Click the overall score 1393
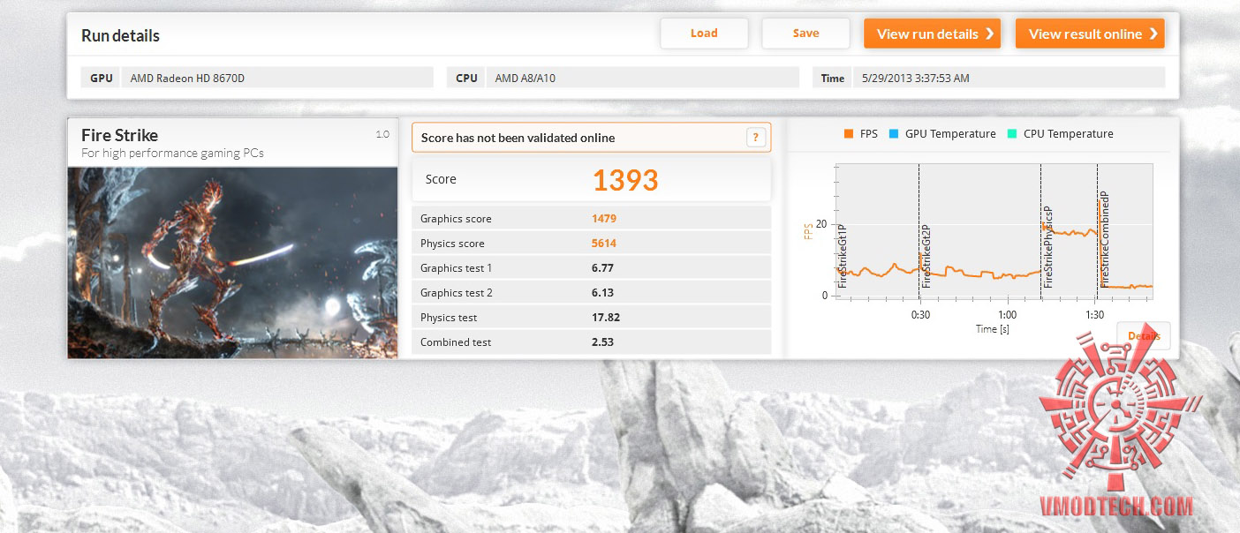 (x=625, y=180)
